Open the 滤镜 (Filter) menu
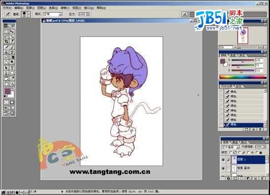The image size is (270, 195). (x=65, y=8)
